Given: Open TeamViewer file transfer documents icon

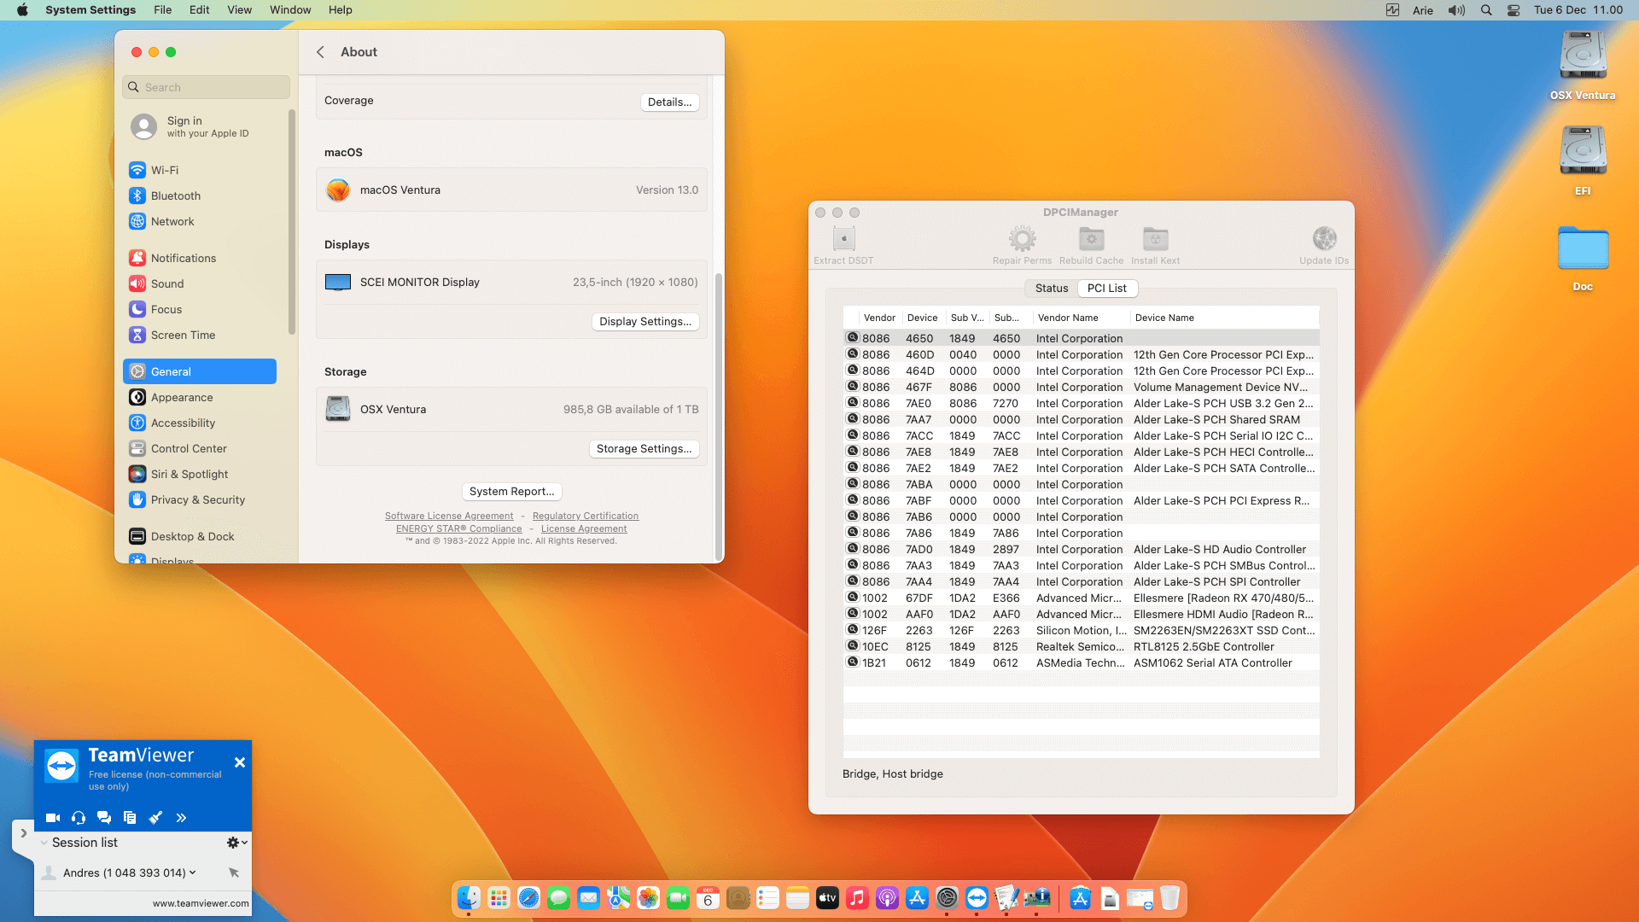Looking at the screenshot, I should (x=130, y=818).
